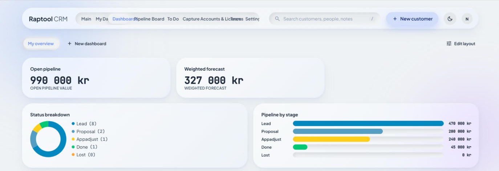Viewport: 499px width, 171px height.
Task: Click the Proposal label in Pipeline by stage
Action: (270, 131)
